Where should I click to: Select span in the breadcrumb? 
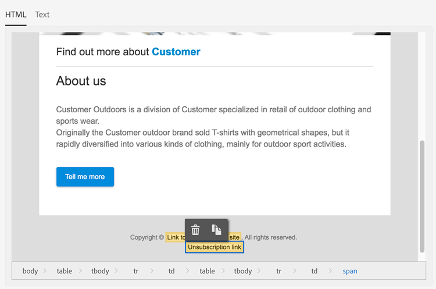pos(350,271)
